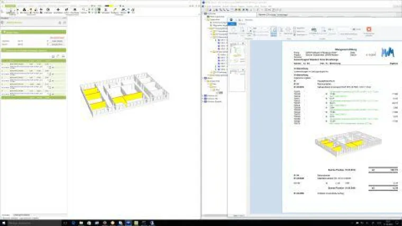Click the first icon above the left quantities table
The height and width of the screenshot is (226, 402).
click(x=53, y=55)
